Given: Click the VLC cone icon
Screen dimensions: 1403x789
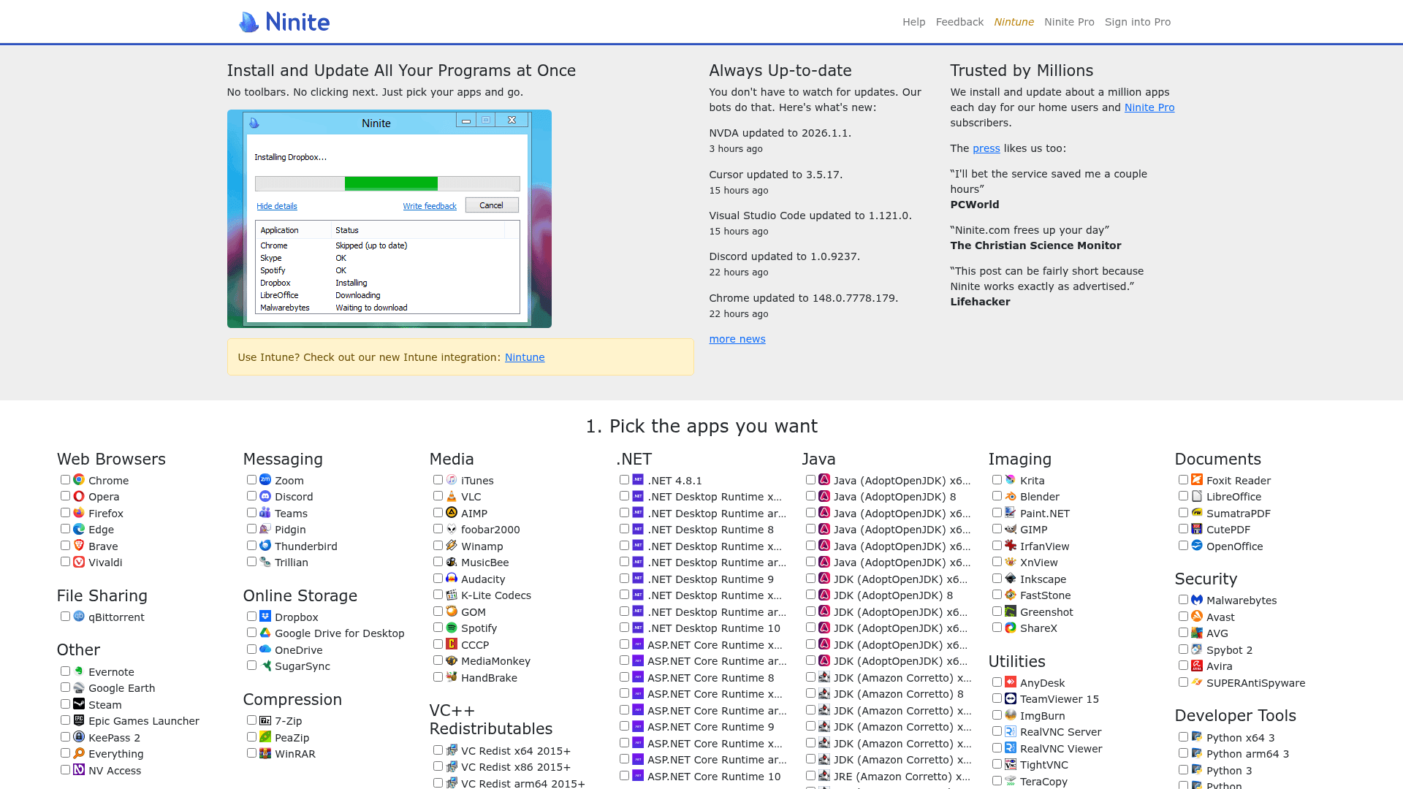Looking at the screenshot, I should click(x=452, y=496).
